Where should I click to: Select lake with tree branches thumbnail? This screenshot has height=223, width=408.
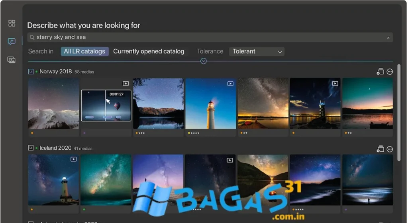(158, 104)
